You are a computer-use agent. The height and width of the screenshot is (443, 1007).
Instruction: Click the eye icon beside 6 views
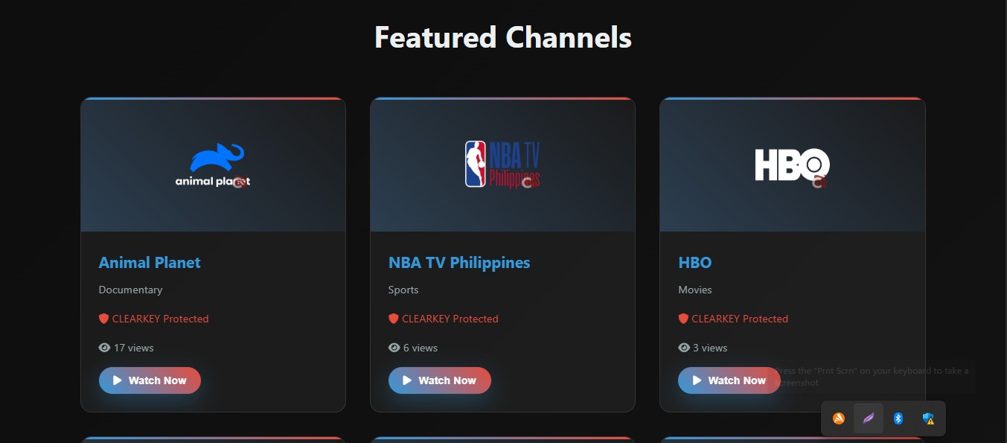click(394, 348)
